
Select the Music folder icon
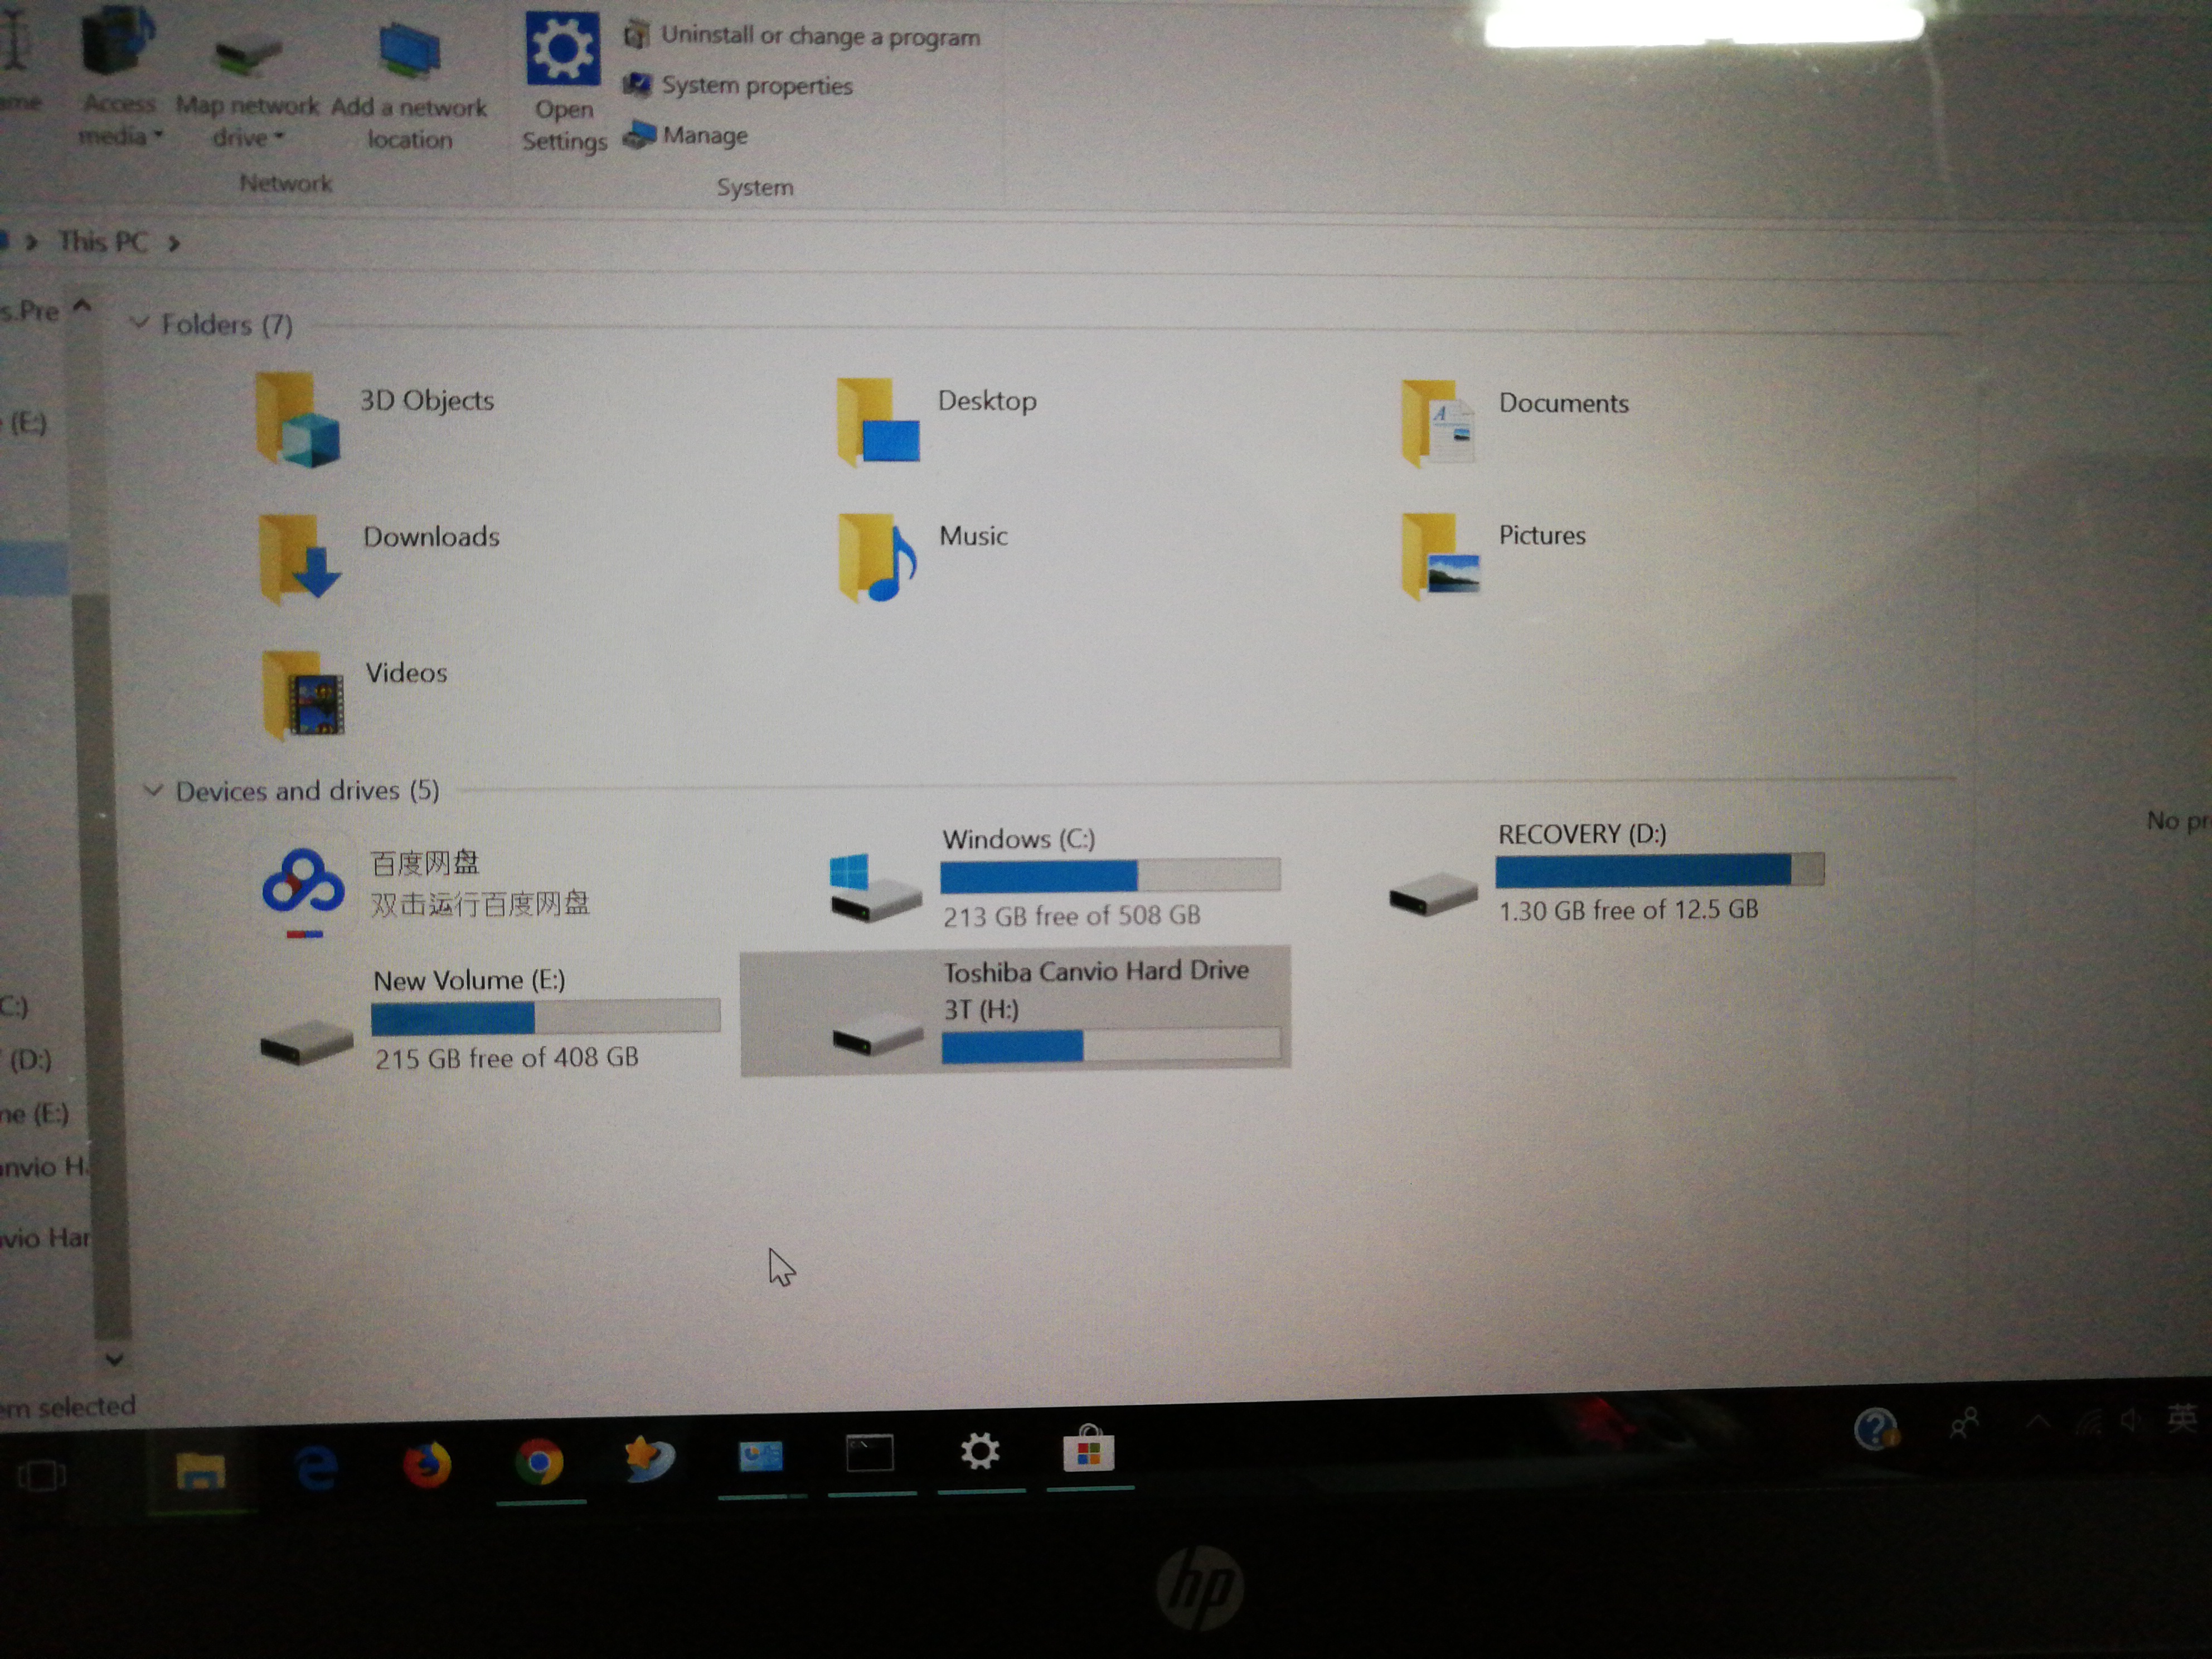tap(877, 558)
